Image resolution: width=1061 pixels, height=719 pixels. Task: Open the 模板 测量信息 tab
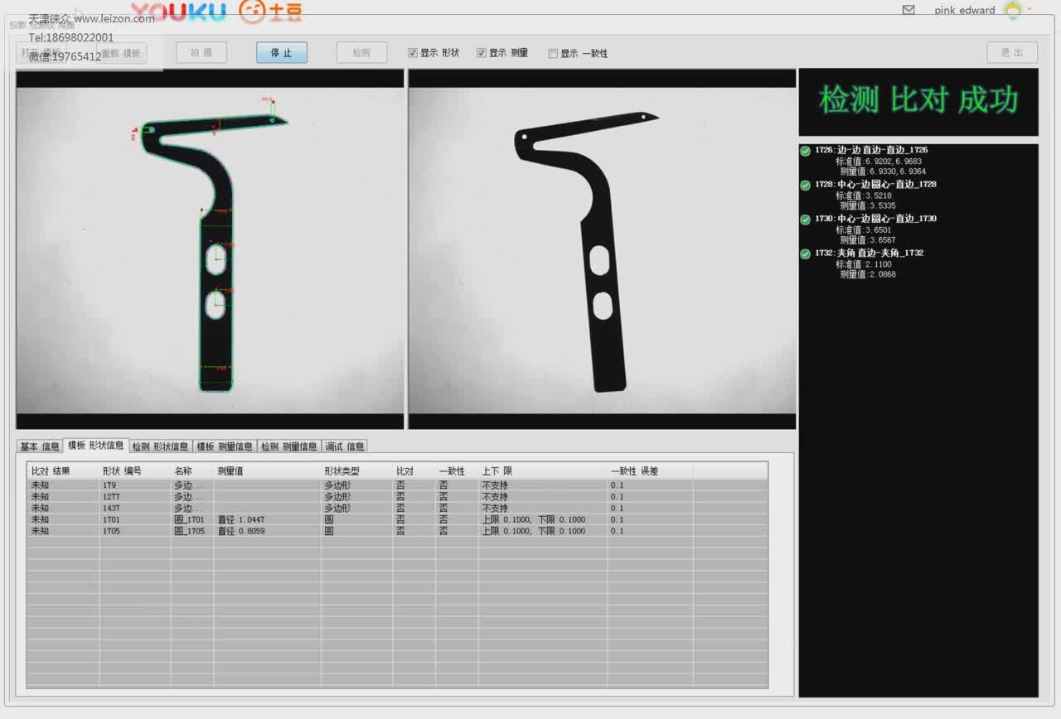click(x=225, y=446)
